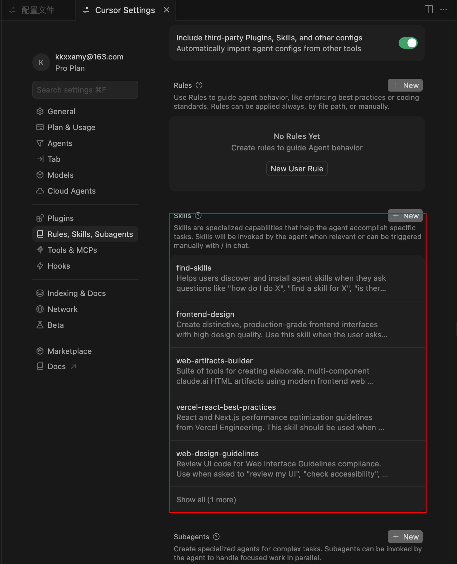This screenshot has width=457, height=564.
Task: Click the Indexing & Docs database icon
Action: 40,293
